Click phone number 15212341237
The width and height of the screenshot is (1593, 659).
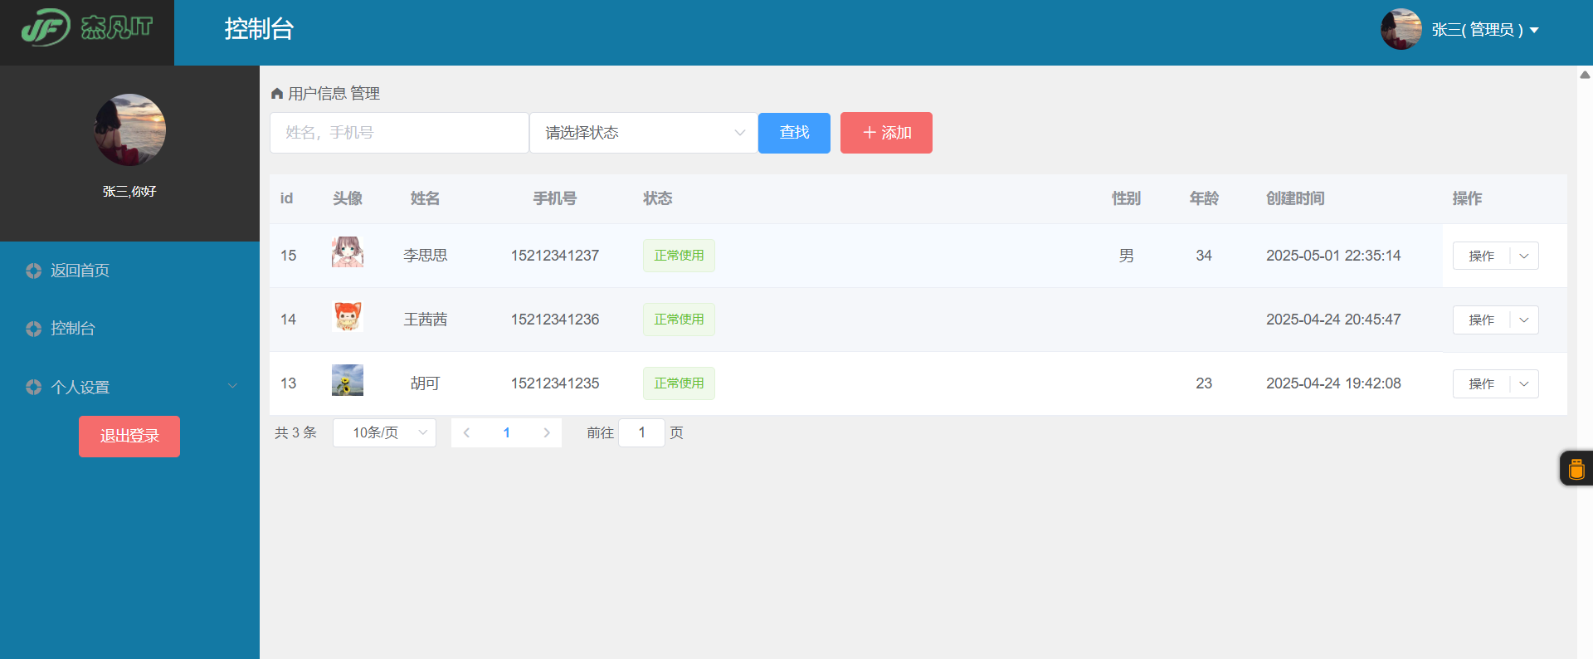[x=555, y=256]
